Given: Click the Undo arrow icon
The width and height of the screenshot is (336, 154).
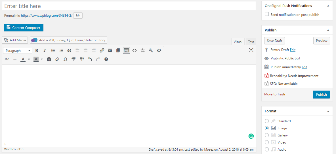Looking at the screenshot, I should click(90, 59).
